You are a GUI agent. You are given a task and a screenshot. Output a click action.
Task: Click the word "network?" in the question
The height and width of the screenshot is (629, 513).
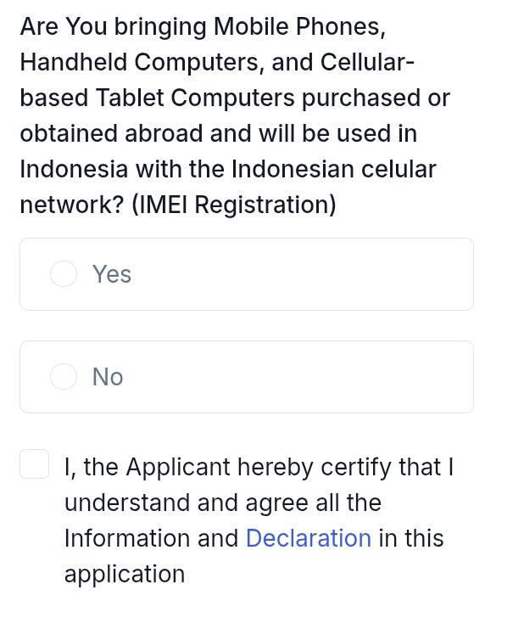tap(73, 205)
